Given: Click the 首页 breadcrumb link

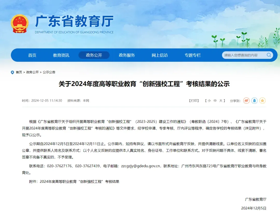Looking at the screenshot, I should click(x=19, y=72).
